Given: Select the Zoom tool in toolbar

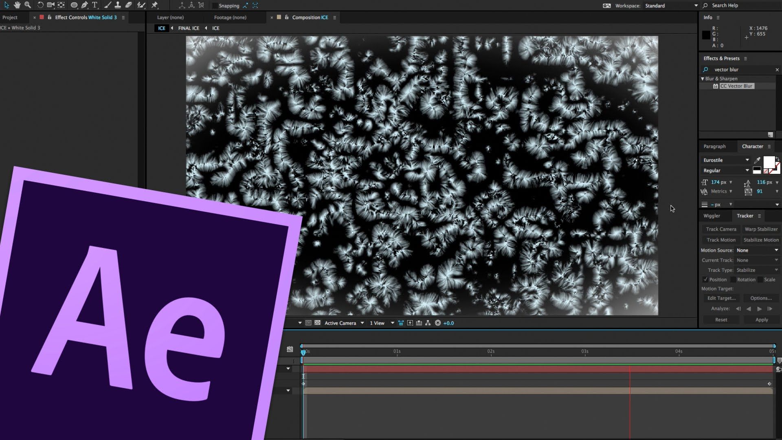Looking at the screenshot, I should click(x=28, y=5).
